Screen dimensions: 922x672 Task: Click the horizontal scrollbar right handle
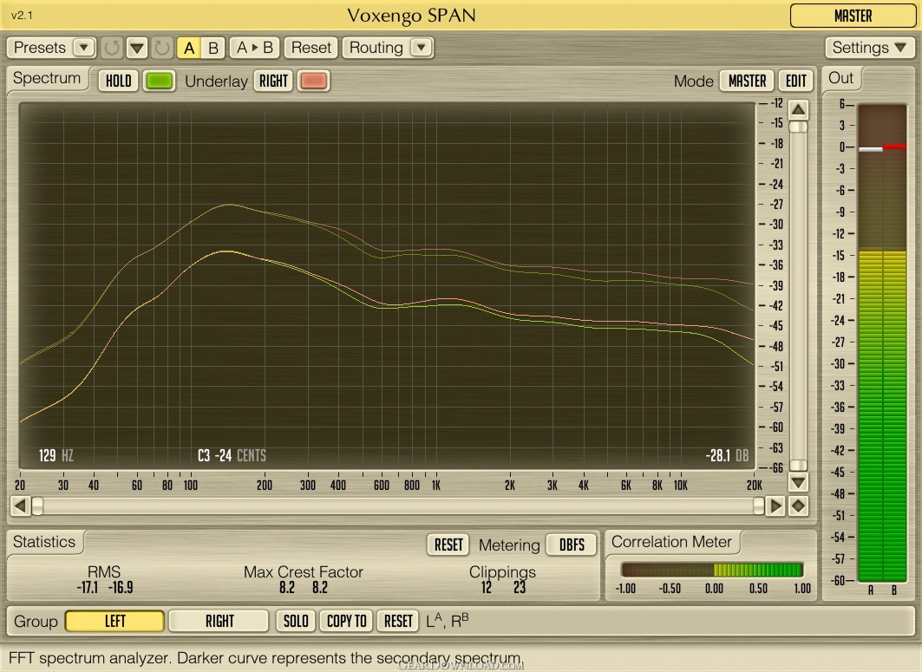759,506
